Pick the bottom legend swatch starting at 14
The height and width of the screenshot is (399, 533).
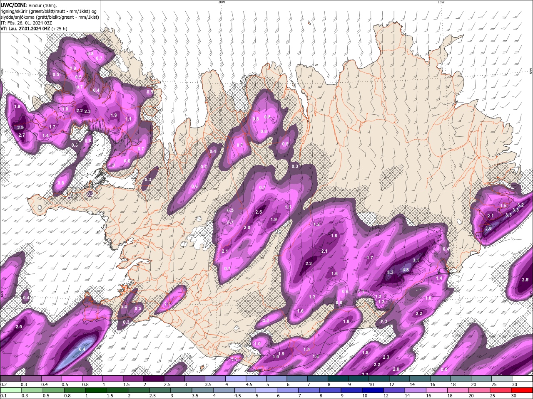point(415,390)
